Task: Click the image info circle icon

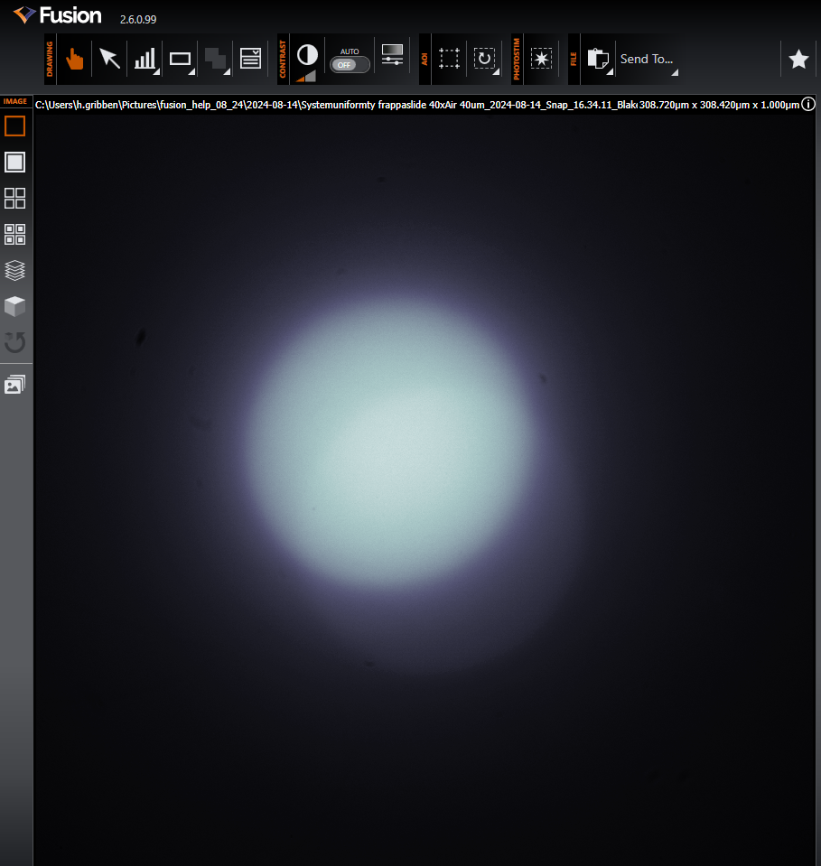Action: pos(808,105)
